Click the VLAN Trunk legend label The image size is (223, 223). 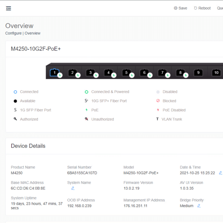point(172,119)
